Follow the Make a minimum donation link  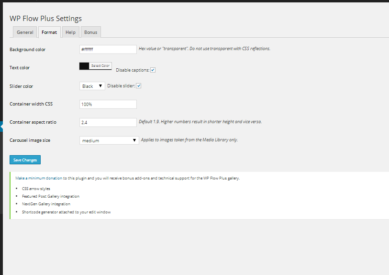tap(39, 178)
